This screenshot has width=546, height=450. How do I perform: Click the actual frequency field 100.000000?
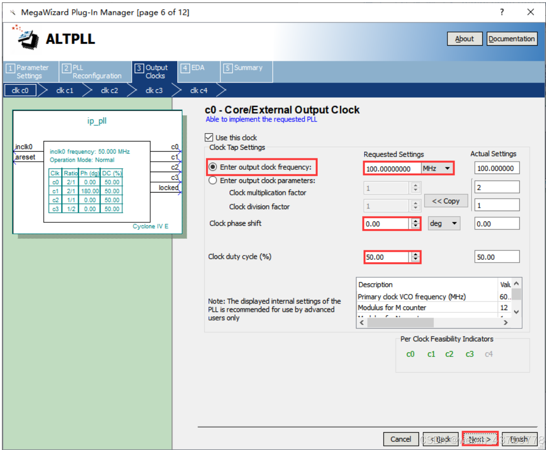(497, 168)
